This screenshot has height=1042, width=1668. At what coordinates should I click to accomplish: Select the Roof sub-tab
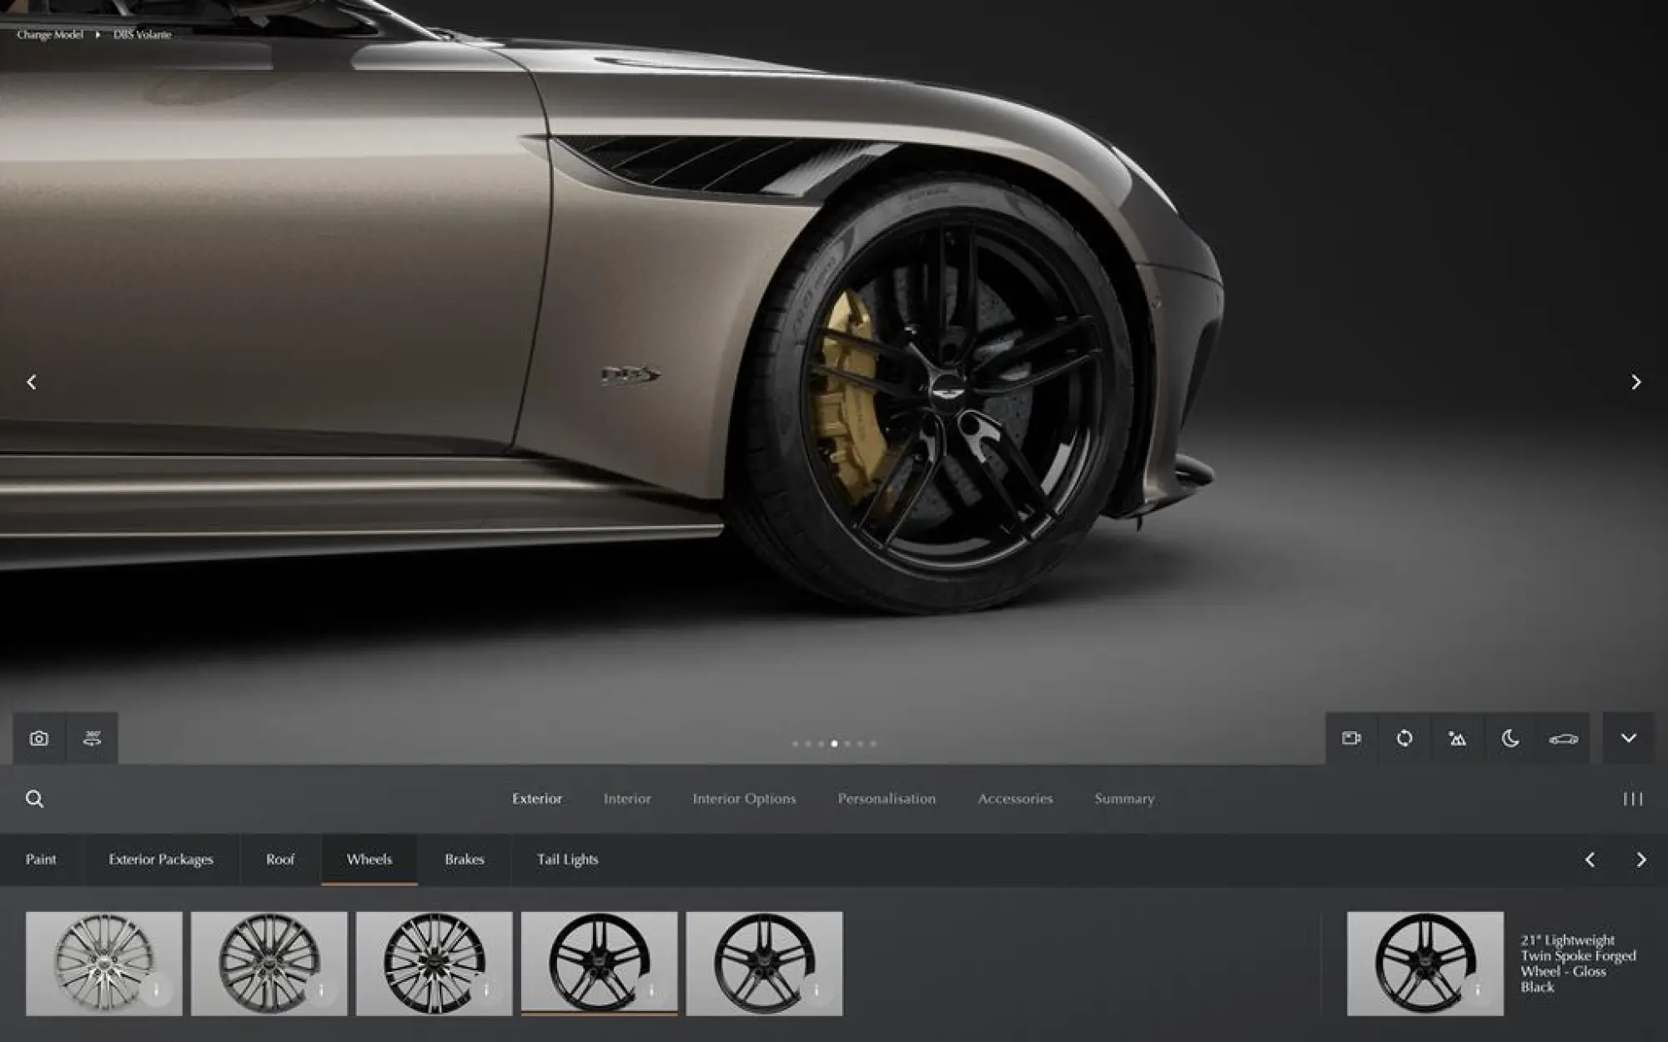tap(280, 859)
